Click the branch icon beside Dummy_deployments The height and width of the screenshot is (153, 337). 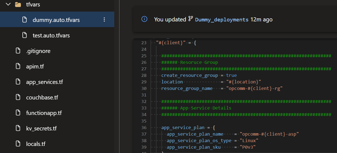point(191,19)
